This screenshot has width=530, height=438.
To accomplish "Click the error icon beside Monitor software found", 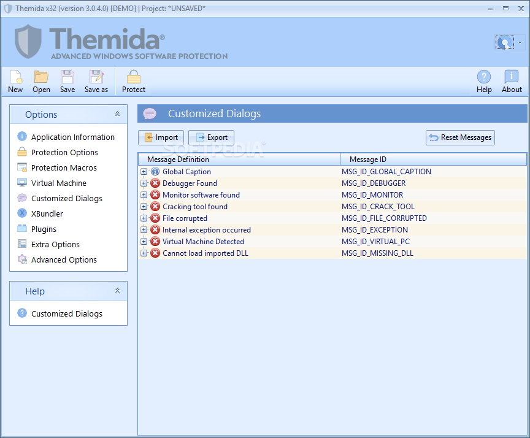I will point(155,195).
